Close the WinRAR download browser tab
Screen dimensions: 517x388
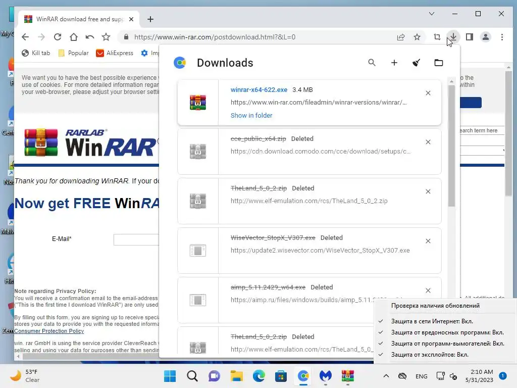(131, 19)
